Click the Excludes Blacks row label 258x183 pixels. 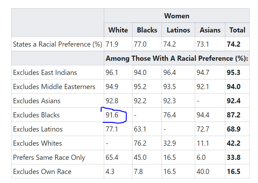tap(36, 115)
